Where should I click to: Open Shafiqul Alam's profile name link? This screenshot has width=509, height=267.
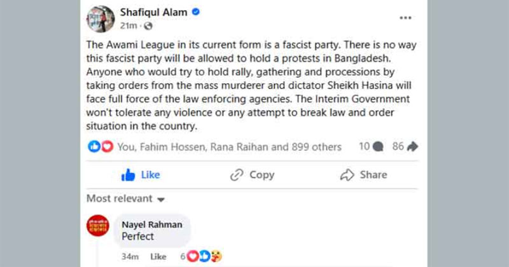coord(153,12)
